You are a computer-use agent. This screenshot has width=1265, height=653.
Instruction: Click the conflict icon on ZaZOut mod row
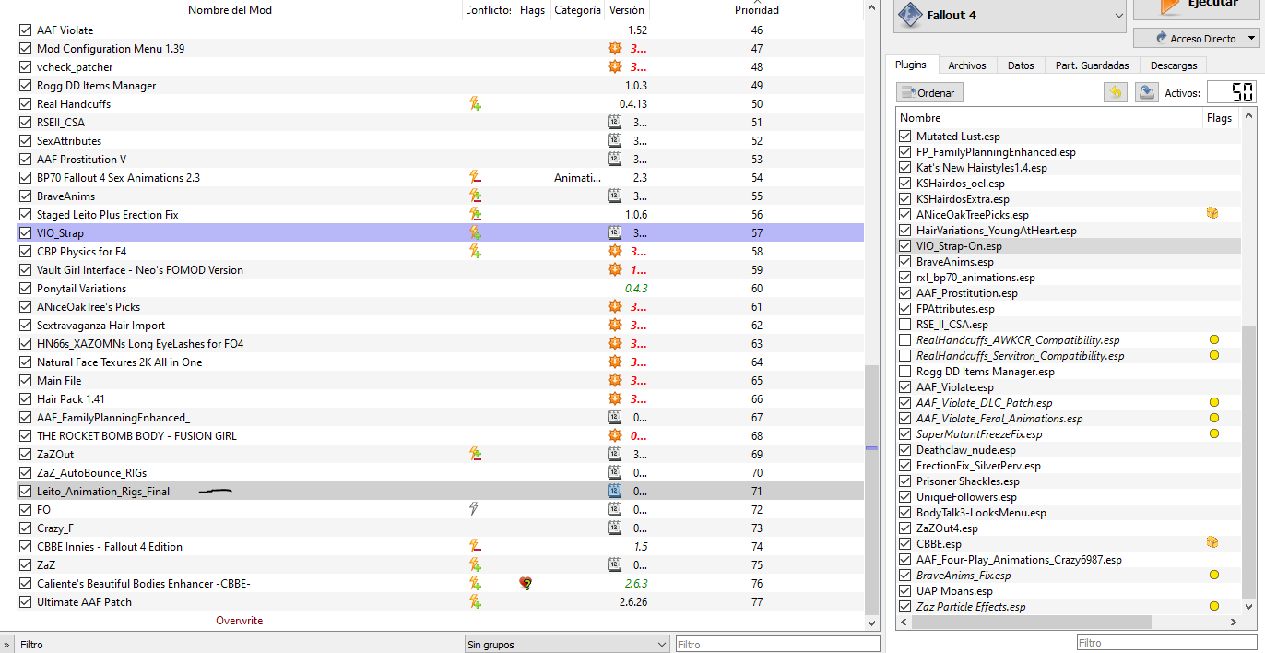point(475,455)
